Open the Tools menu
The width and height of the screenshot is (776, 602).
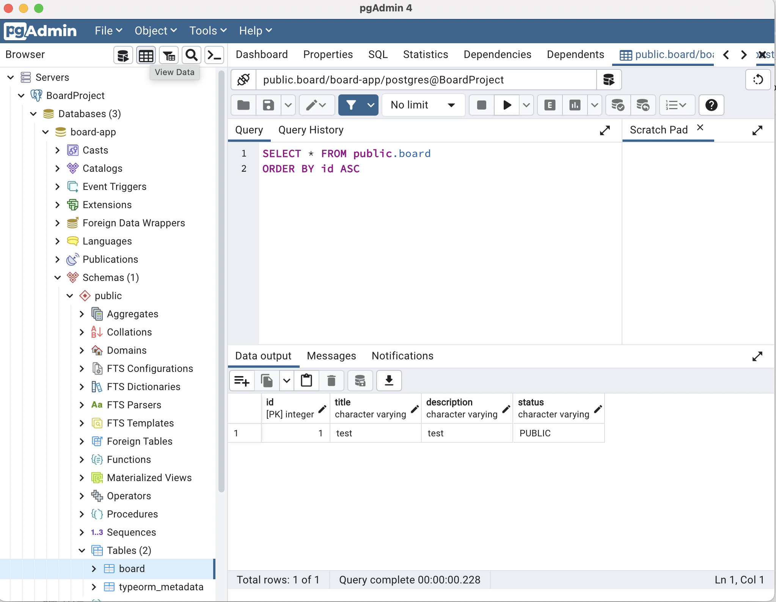[208, 31]
